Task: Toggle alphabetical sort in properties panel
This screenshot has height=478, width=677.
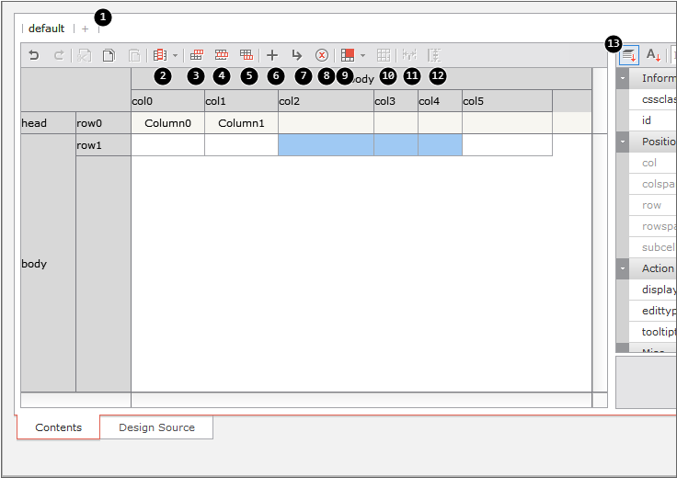Action: pos(653,55)
